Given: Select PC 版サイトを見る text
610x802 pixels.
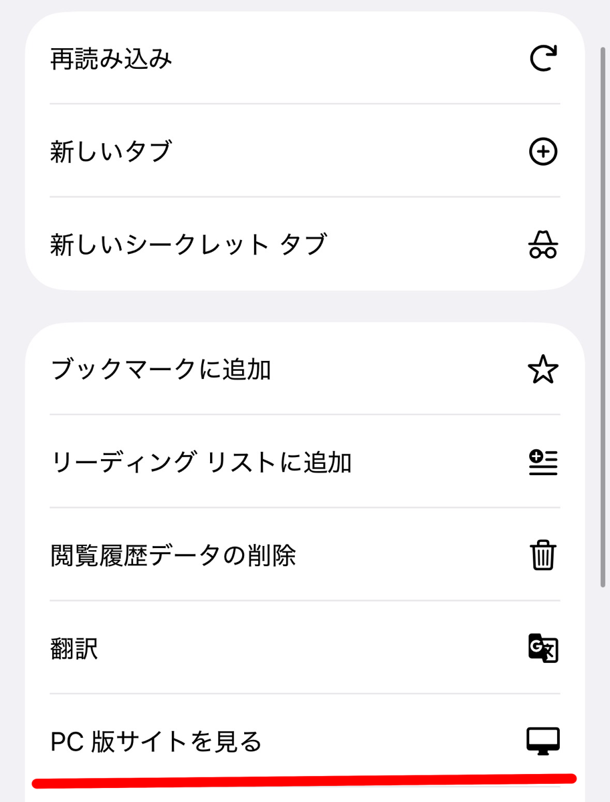Looking at the screenshot, I should click(156, 741).
